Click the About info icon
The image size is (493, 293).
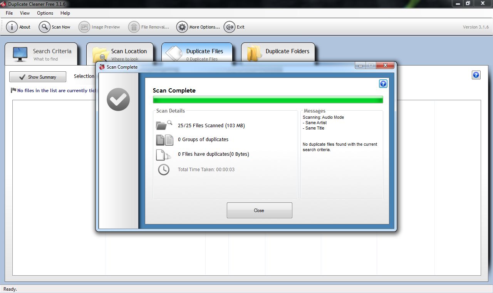click(x=12, y=27)
